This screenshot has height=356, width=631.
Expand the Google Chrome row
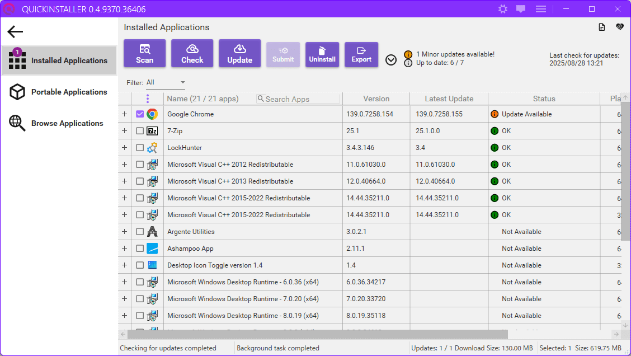click(124, 114)
